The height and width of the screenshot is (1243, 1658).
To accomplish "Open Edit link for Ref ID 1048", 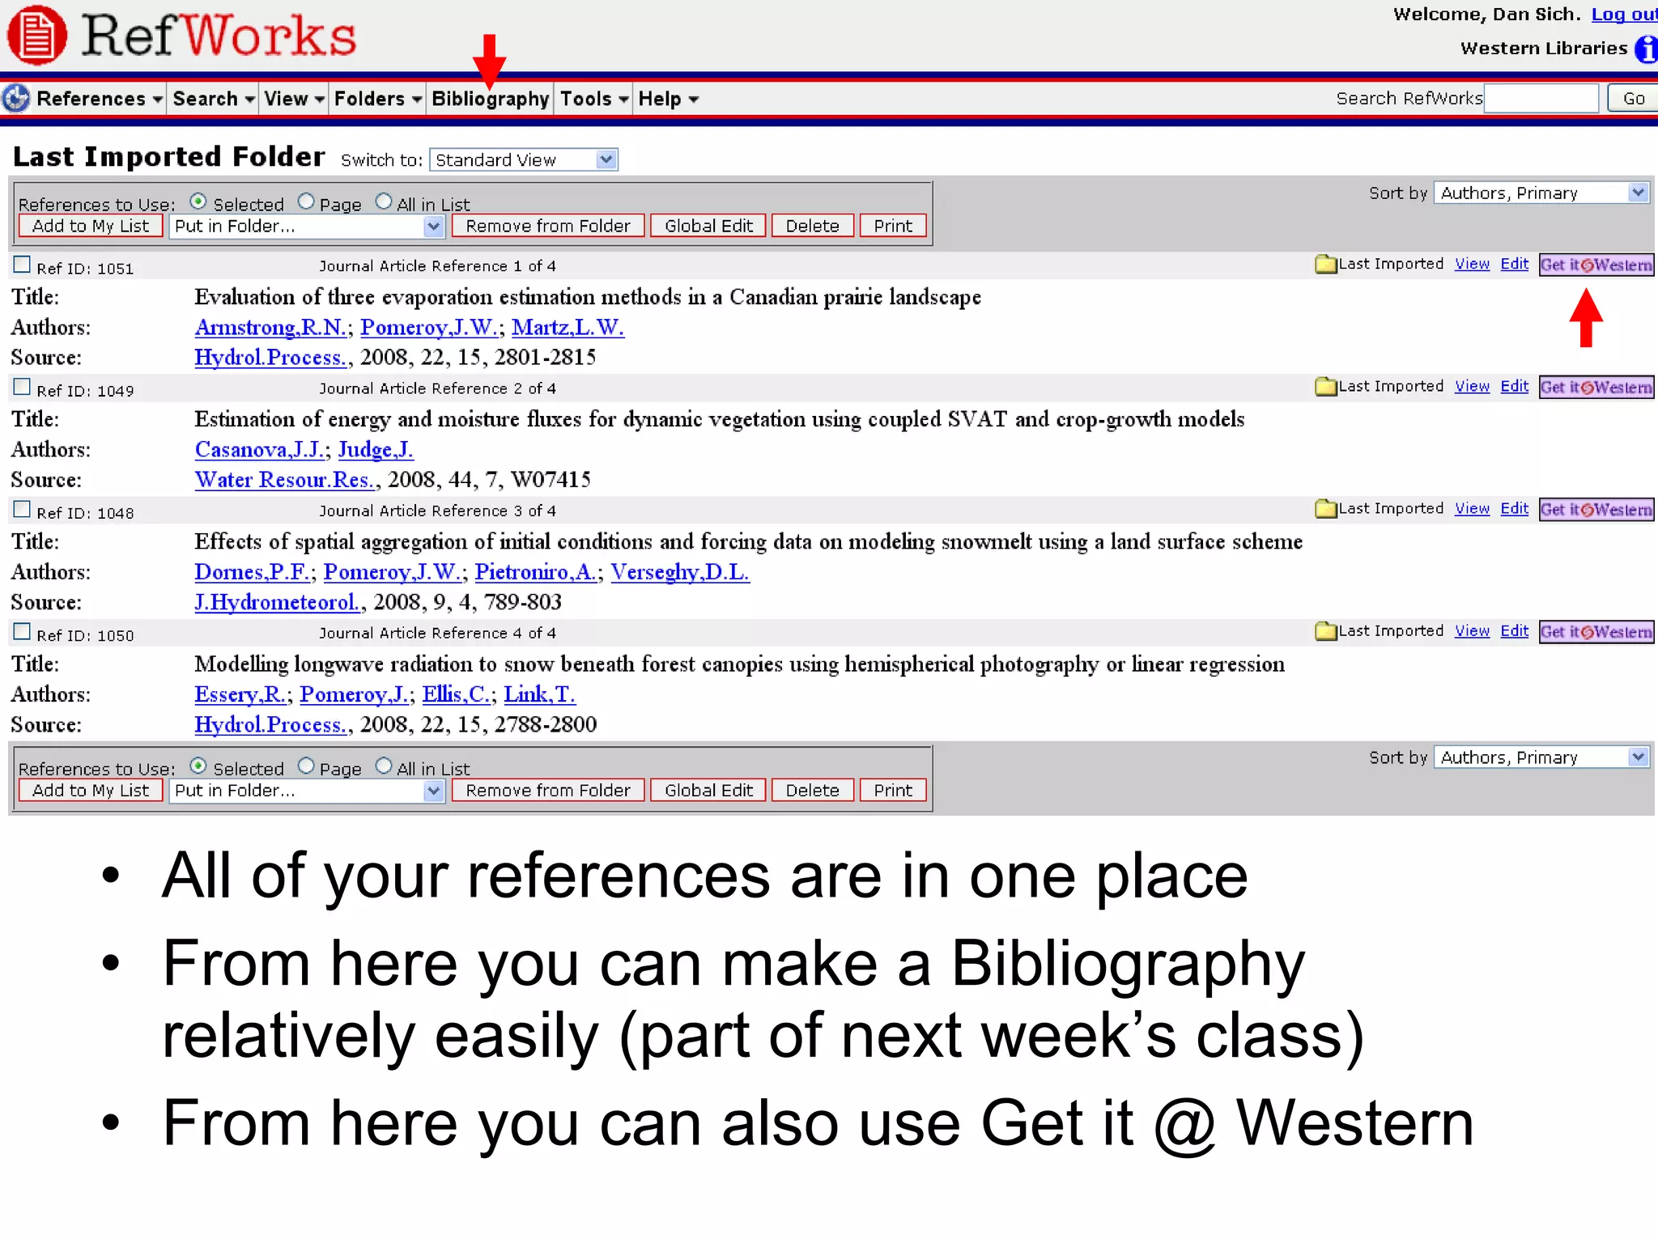I will (1514, 508).
